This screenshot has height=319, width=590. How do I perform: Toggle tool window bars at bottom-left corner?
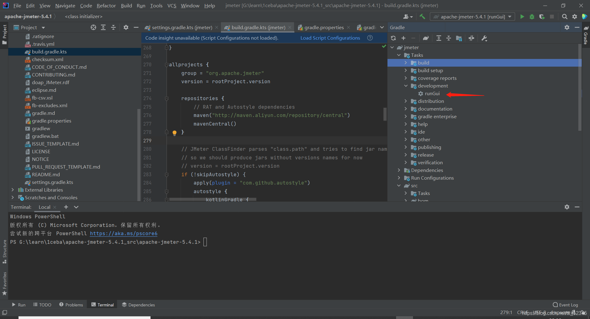point(5,313)
